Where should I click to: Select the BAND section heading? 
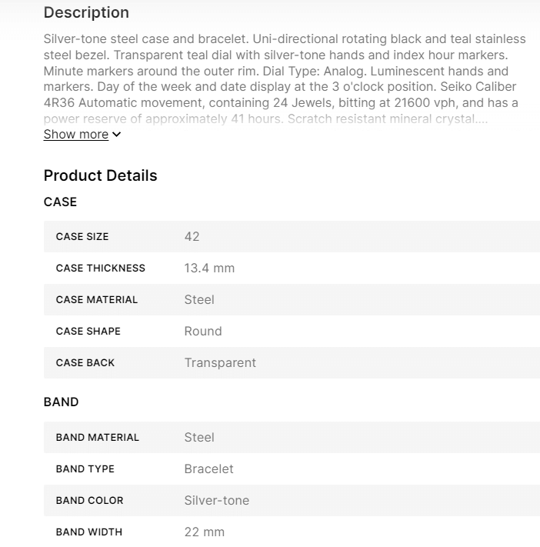click(x=61, y=402)
